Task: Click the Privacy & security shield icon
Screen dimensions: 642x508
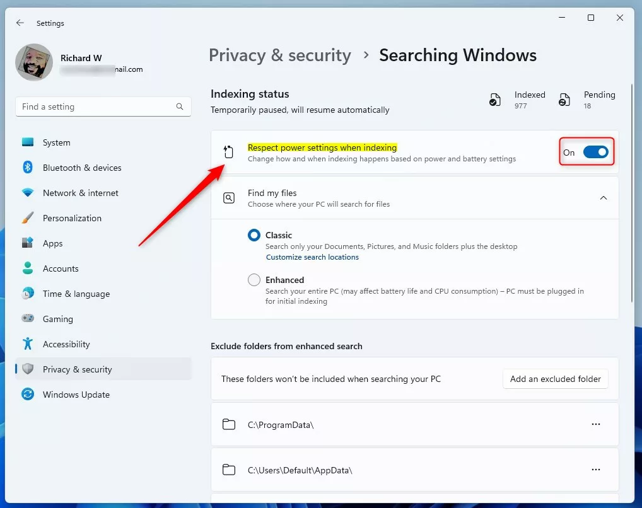Action: tap(28, 369)
